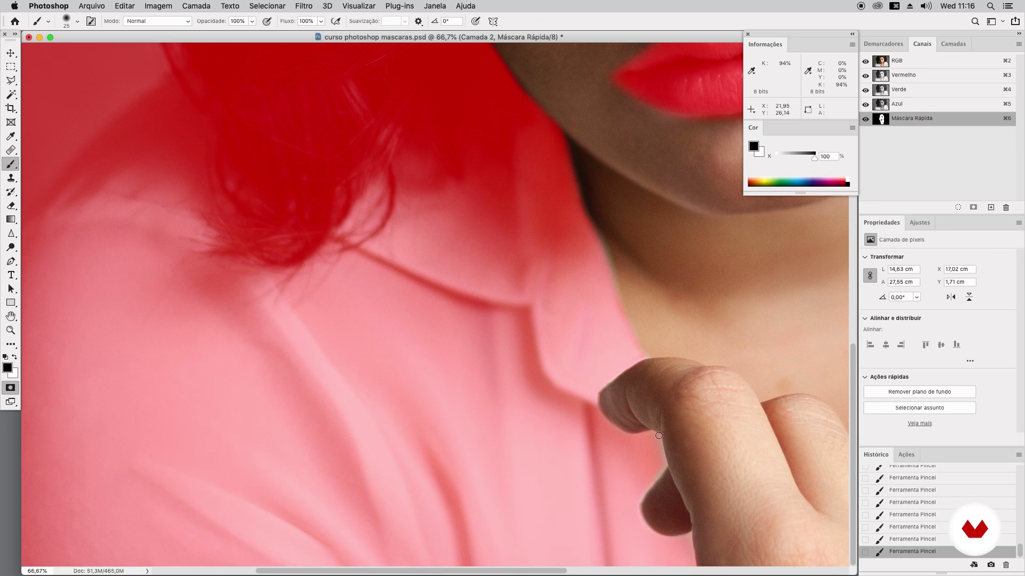Hide the Máscara Rápida channel eye

point(865,118)
